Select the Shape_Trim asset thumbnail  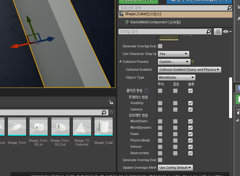click(17, 127)
